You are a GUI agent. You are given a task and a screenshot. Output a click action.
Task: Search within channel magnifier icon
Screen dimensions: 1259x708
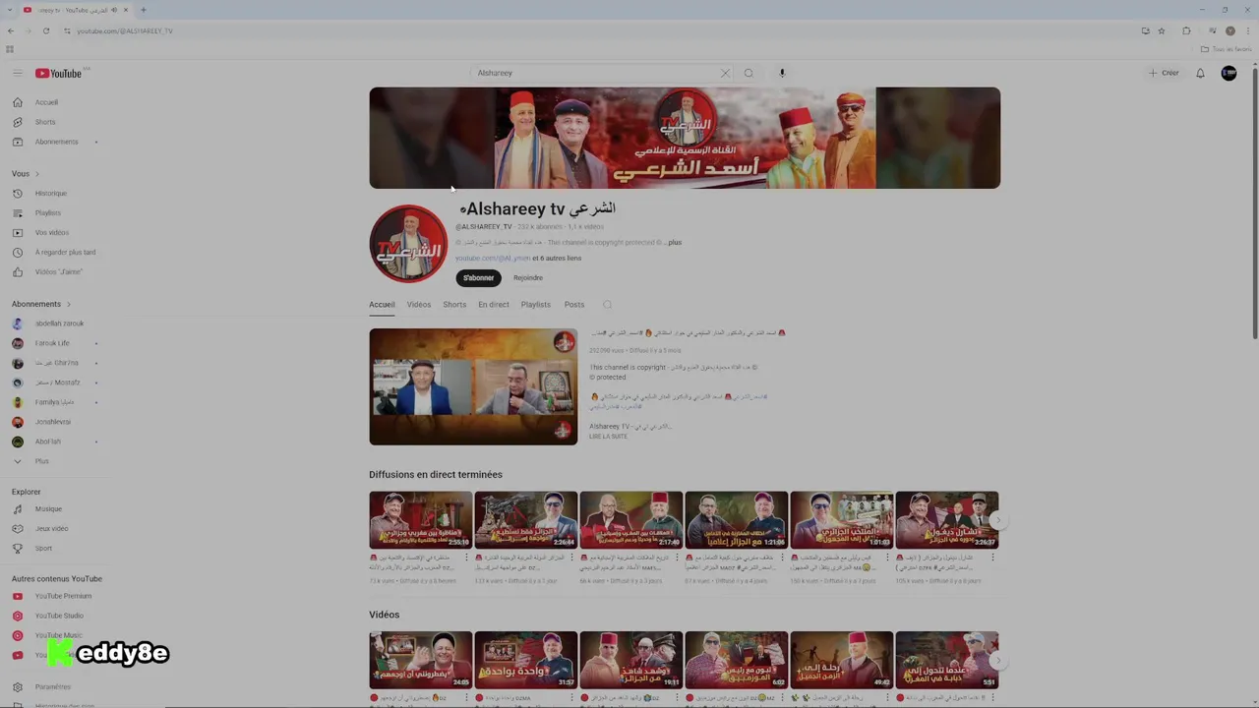click(x=607, y=305)
